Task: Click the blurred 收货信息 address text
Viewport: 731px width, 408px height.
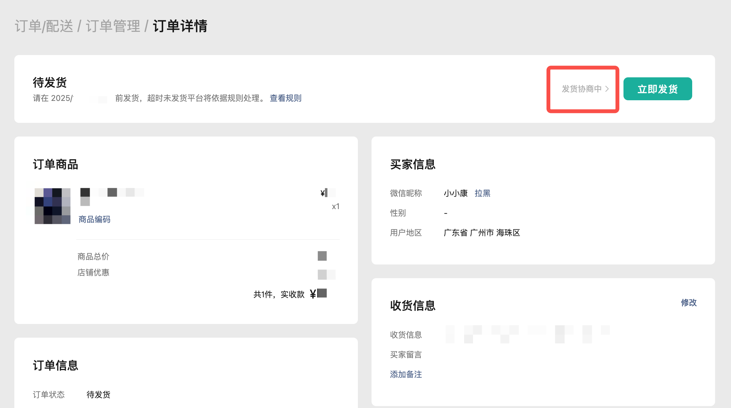Action: point(527,334)
